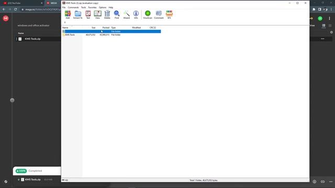Screen dimensions: 335x188
Task: Open options for KMS Tools.zip row in MEGA
Action: pyautogui.click(x=322, y=39)
